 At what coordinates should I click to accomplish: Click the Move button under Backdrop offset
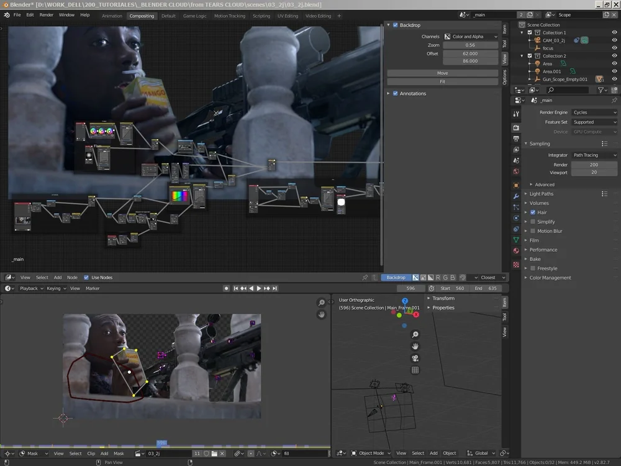coord(442,73)
